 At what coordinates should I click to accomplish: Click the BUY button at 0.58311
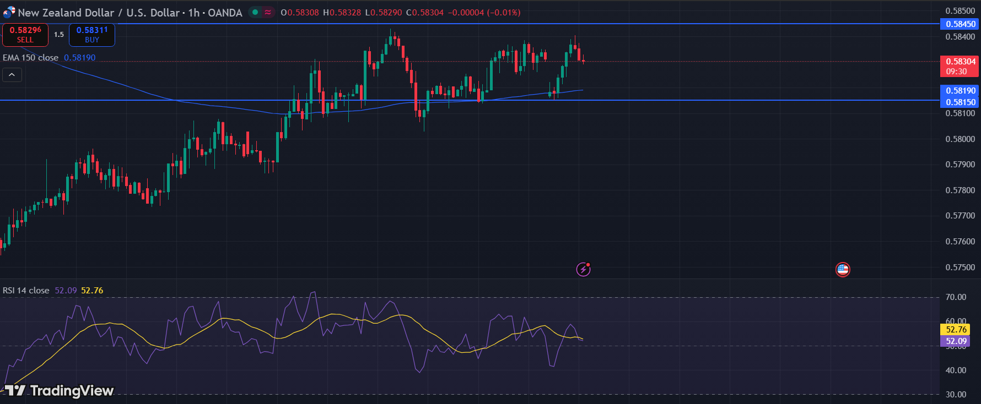coord(92,35)
